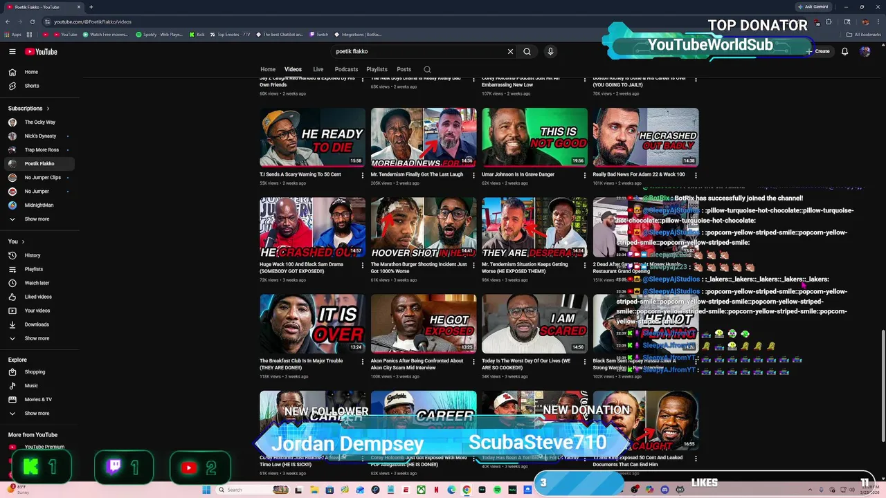
Task: Expand Show more under You
Action: tap(39, 338)
